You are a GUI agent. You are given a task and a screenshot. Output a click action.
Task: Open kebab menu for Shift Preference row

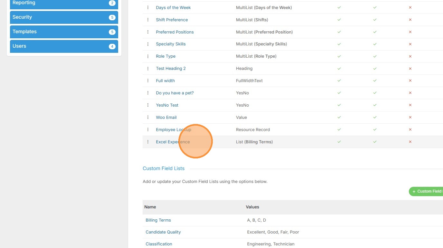click(x=148, y=20)
